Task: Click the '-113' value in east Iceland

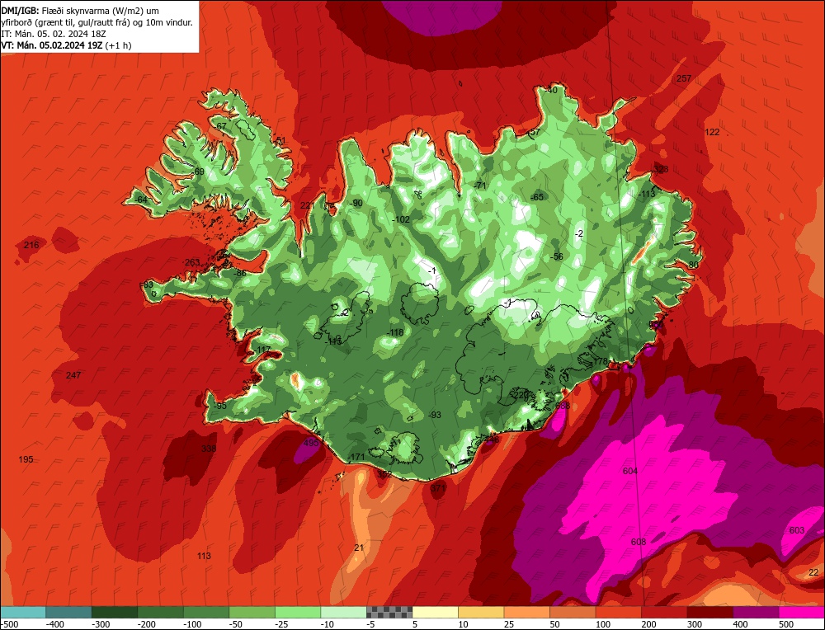Action: point(647,194)
